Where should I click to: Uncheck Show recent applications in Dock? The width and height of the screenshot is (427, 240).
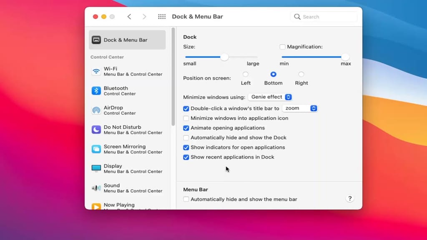(x=186, y=157)
